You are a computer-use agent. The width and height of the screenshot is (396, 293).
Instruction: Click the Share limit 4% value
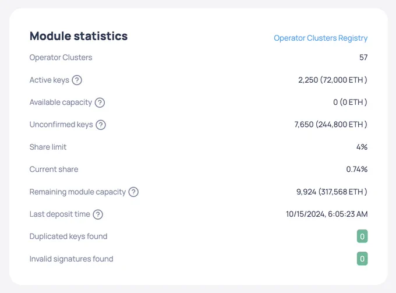362,147
